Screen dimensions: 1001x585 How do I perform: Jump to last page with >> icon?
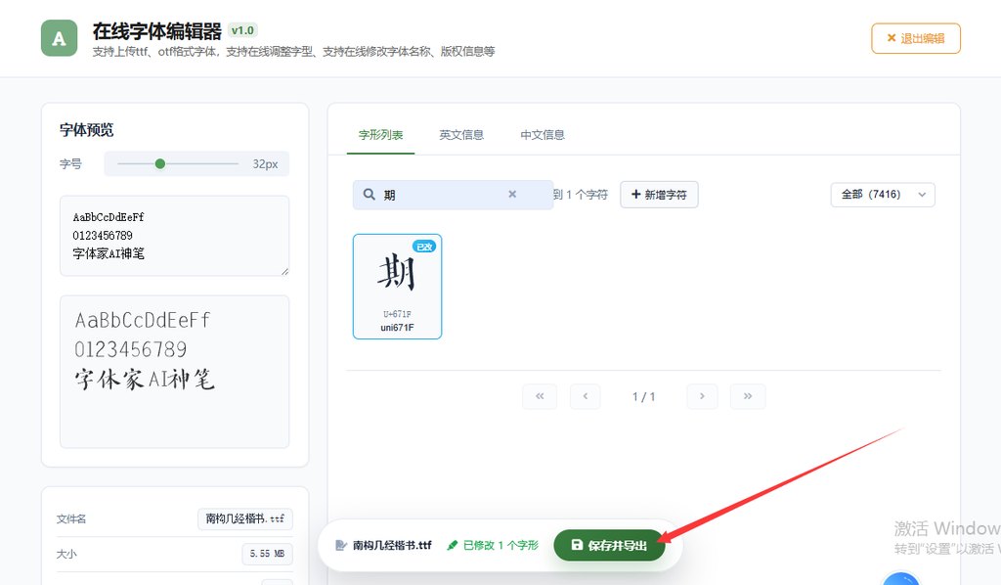(747, 396)
